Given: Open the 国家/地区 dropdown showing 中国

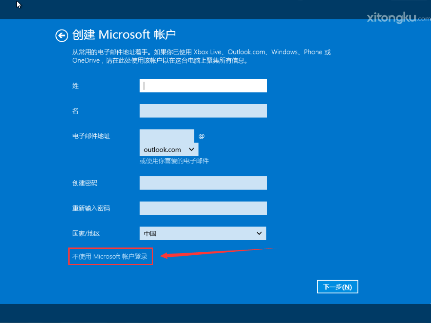Looking at the screenshot, I should point(203,233).
